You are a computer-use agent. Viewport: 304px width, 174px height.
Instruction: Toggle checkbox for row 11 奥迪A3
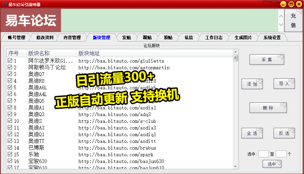pos(10,127)
